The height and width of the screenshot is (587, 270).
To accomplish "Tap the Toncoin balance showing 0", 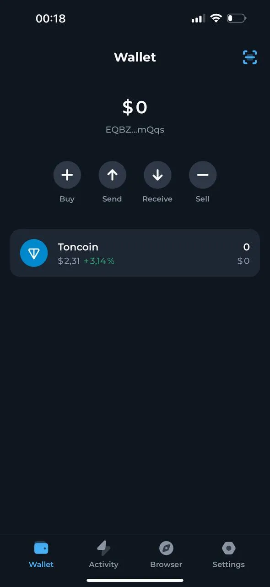I will (246, 247).
